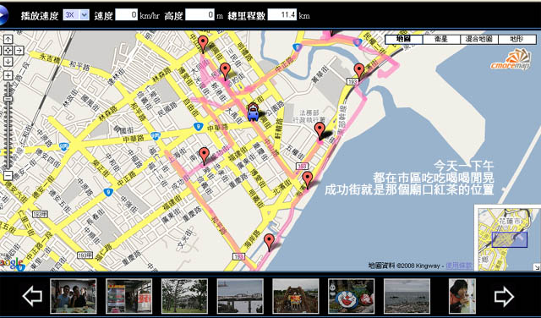Image resolution: width=541 pixels, height=318 pixels.
Task: Select 地形 terrain view
Action: [517, 39]
